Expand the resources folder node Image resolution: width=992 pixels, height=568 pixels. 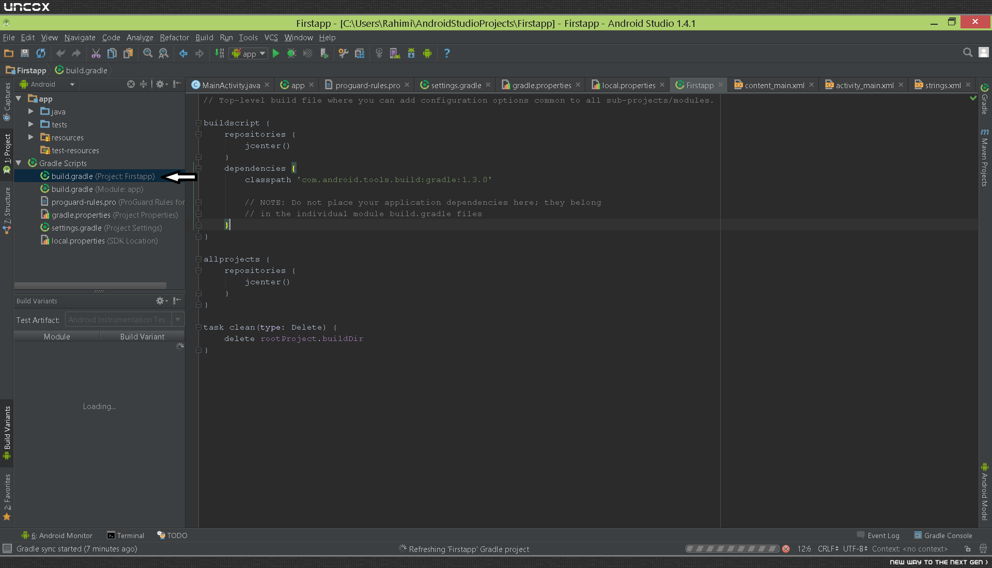pyautogui.click(x=31, y=137)
